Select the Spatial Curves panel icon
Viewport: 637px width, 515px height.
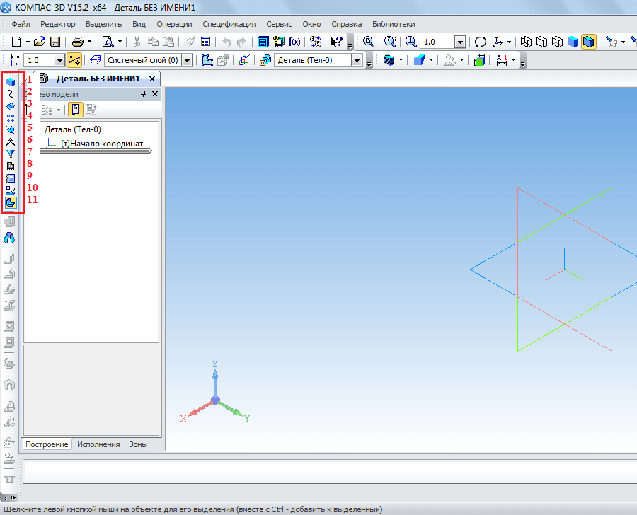[11, 93]
